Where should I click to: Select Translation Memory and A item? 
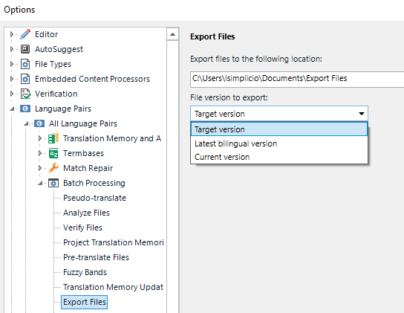coord(112,138)
